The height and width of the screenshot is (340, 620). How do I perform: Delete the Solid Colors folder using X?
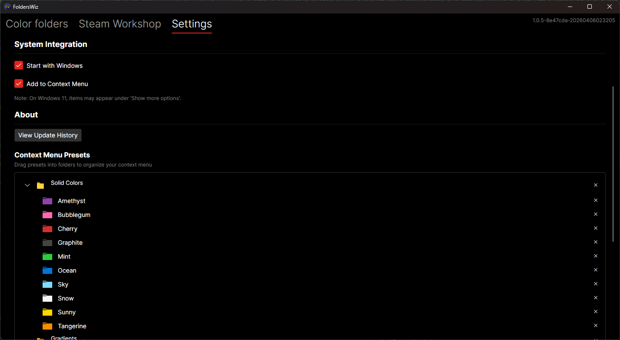tap(596, 185)
